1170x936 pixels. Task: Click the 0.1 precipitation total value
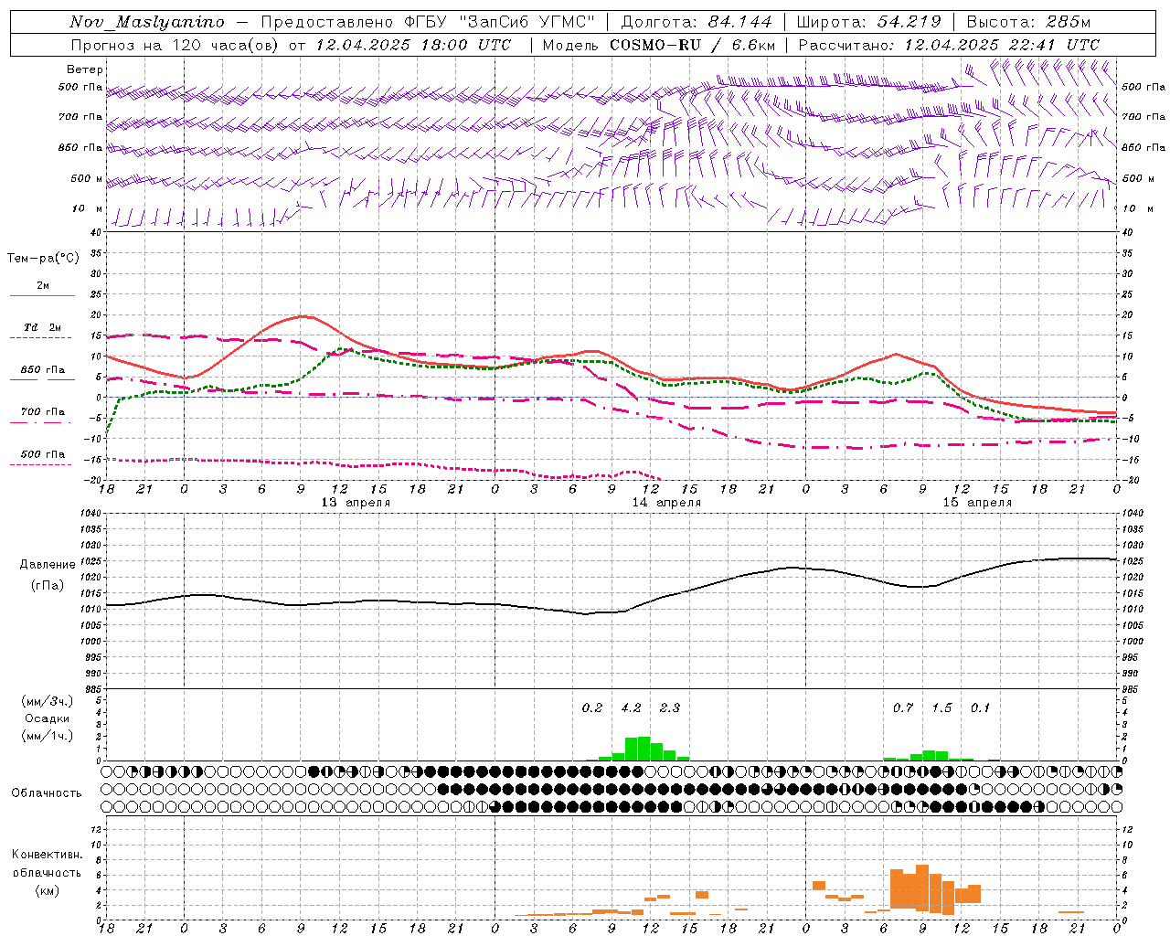[980, 708]
